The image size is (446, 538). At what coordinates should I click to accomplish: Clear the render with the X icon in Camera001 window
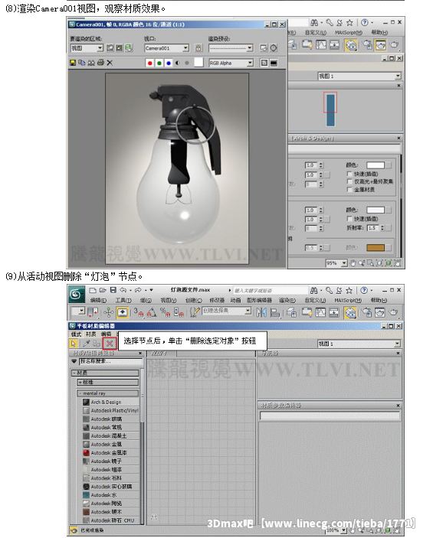pos(110,63)
